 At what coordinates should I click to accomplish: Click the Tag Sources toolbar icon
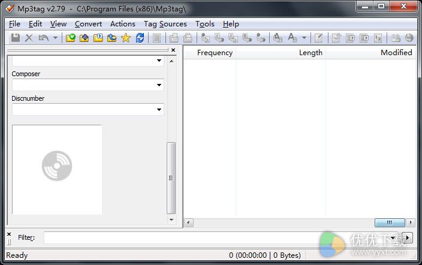coord(396,38)
